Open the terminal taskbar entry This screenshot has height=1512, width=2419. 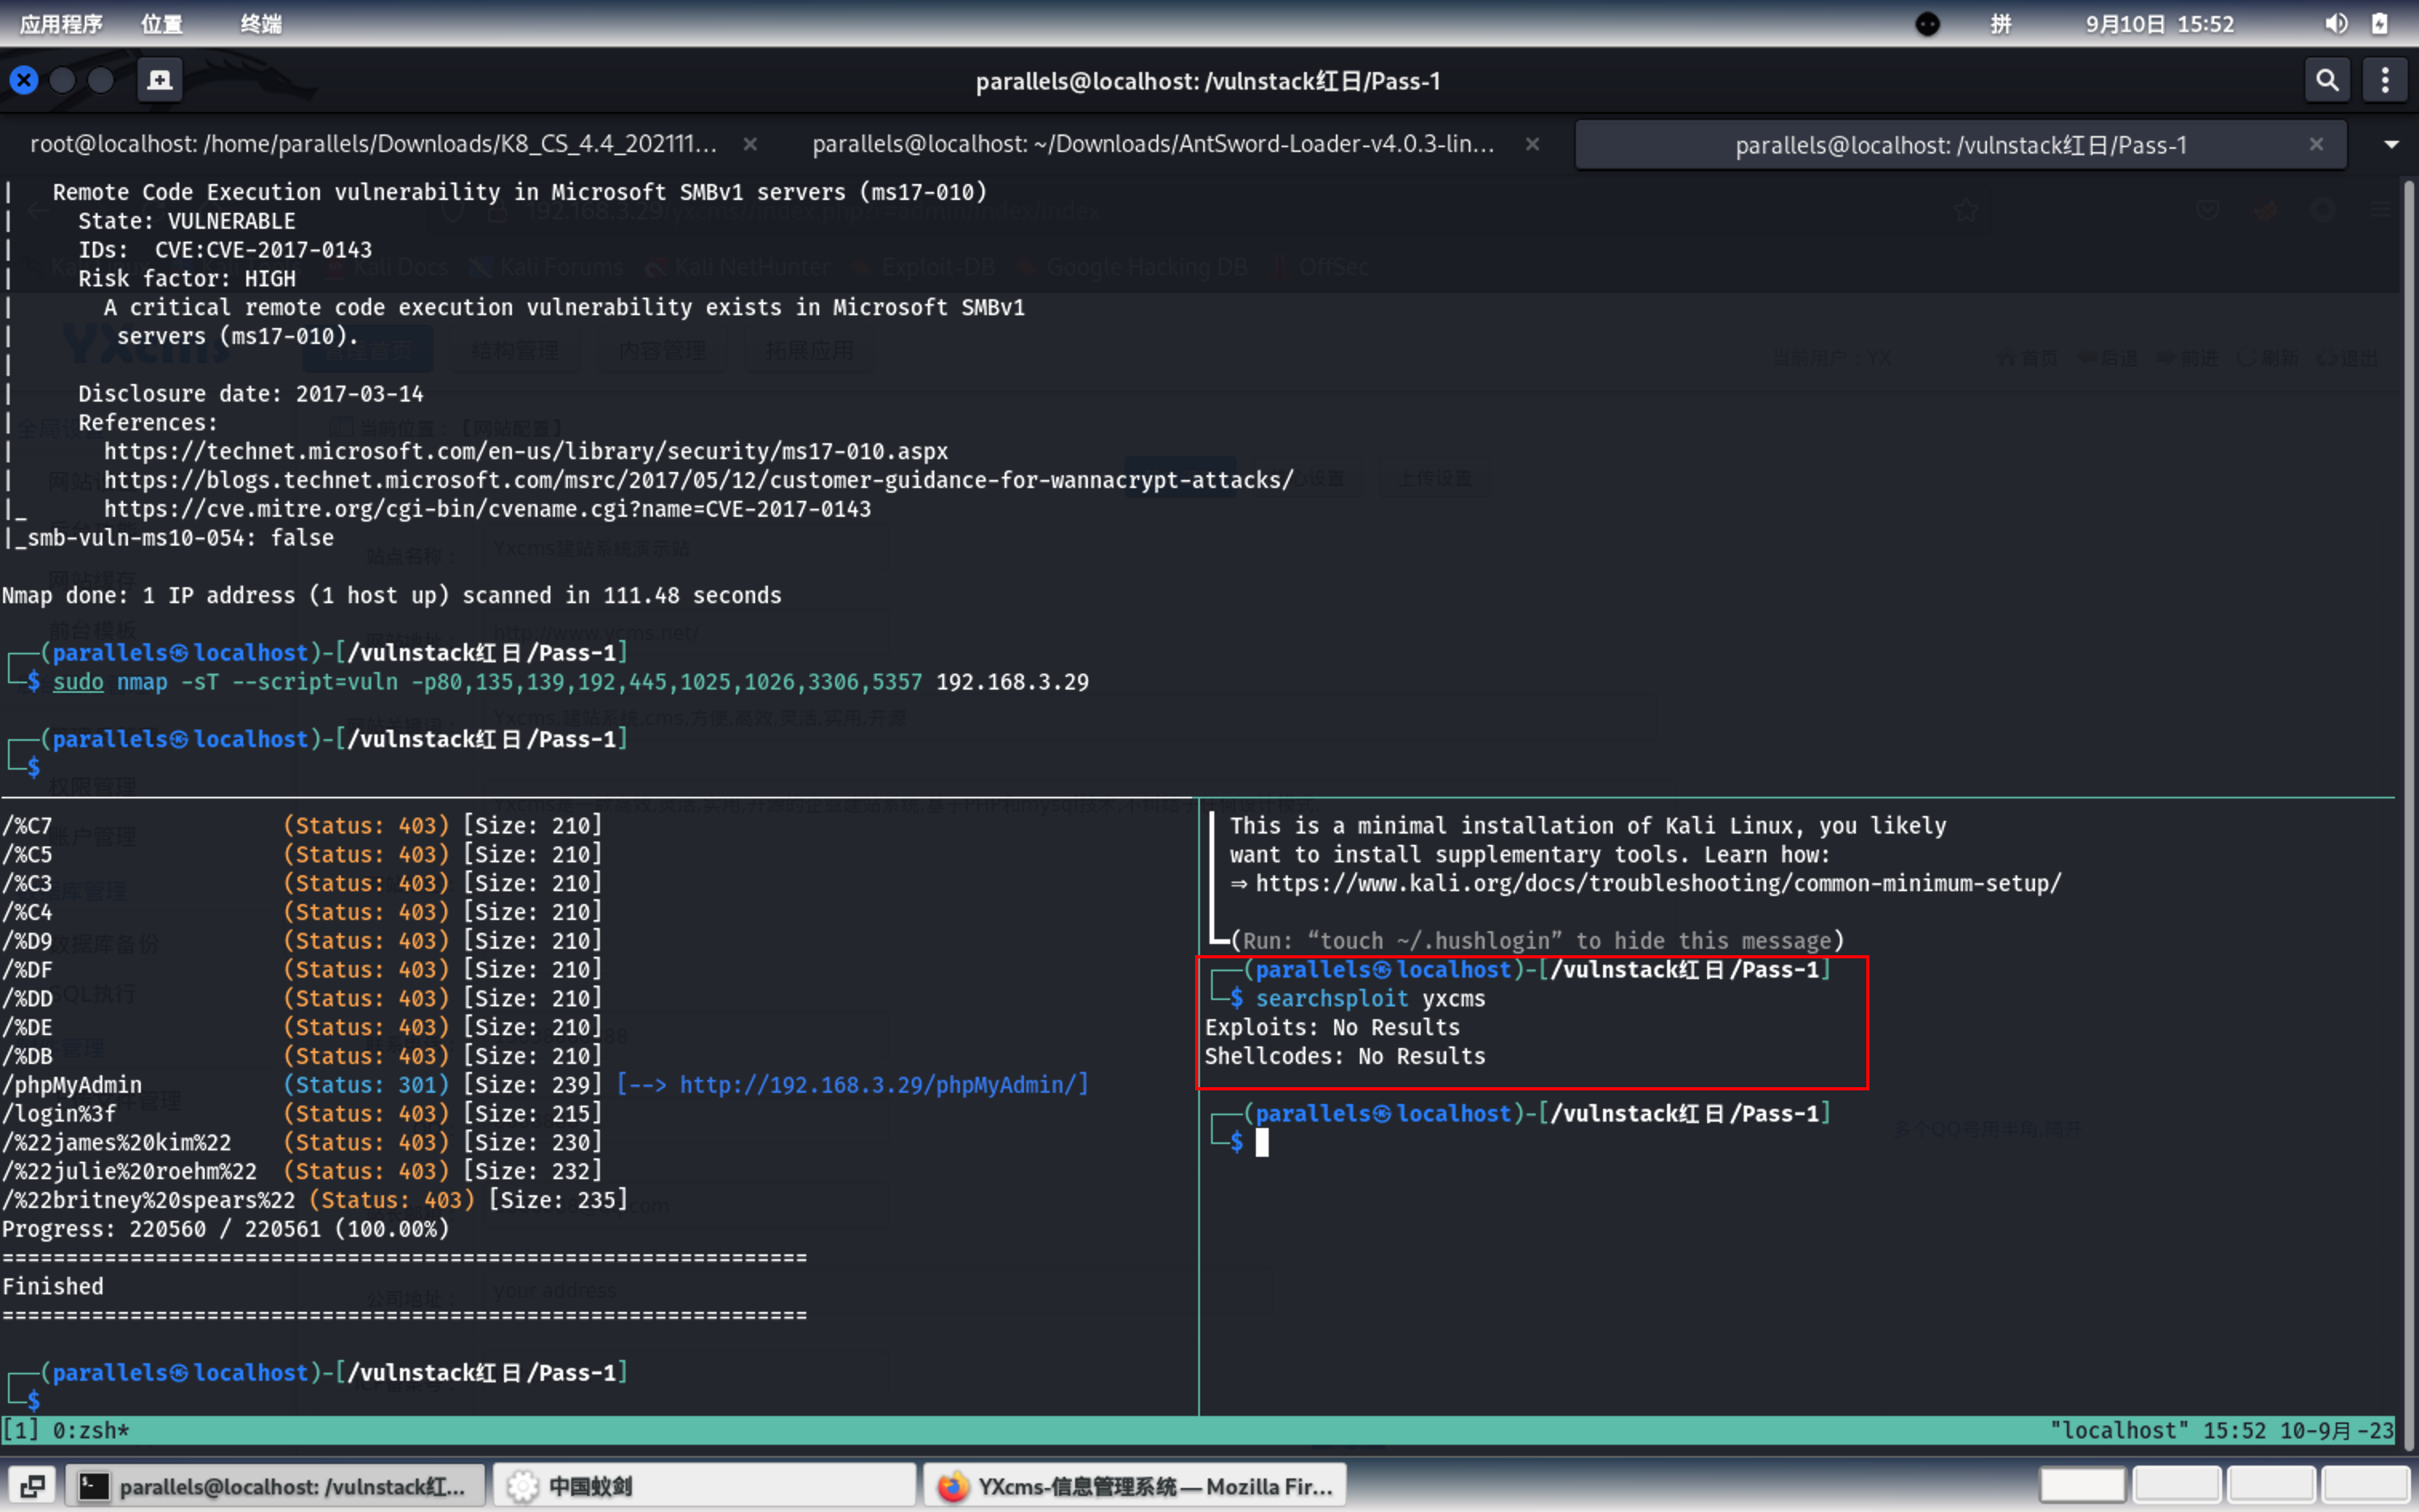[275, 1486]
